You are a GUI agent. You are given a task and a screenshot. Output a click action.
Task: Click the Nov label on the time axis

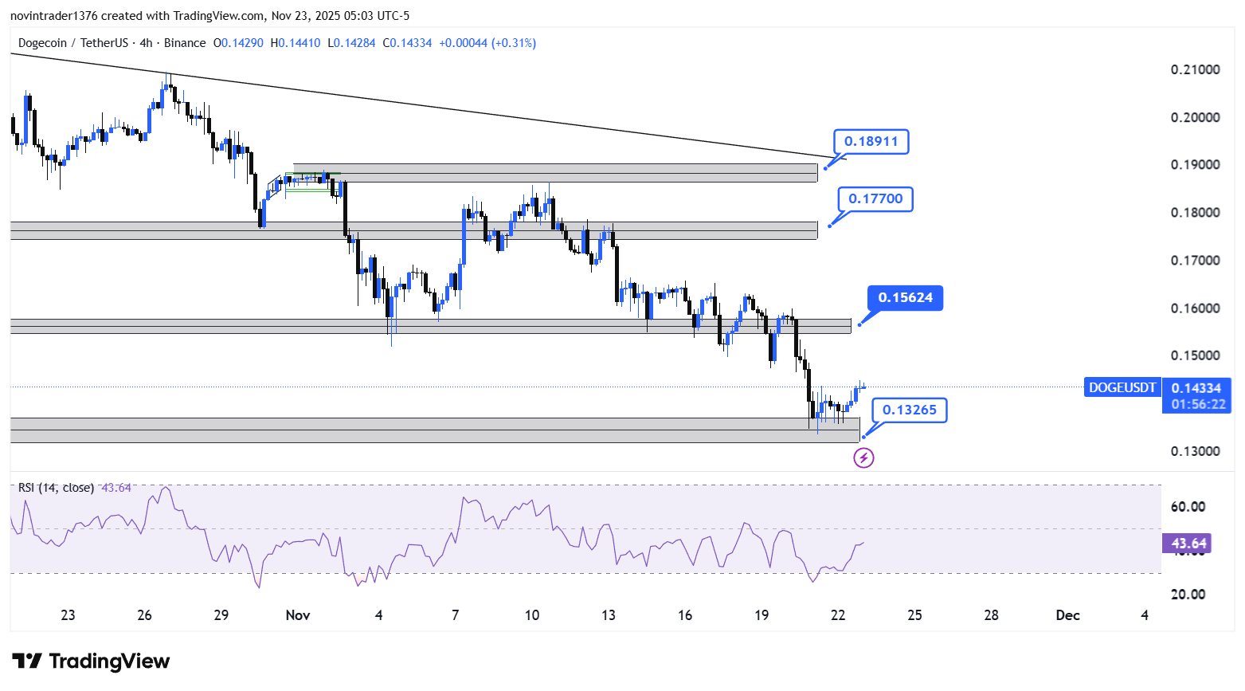(297, 615)
